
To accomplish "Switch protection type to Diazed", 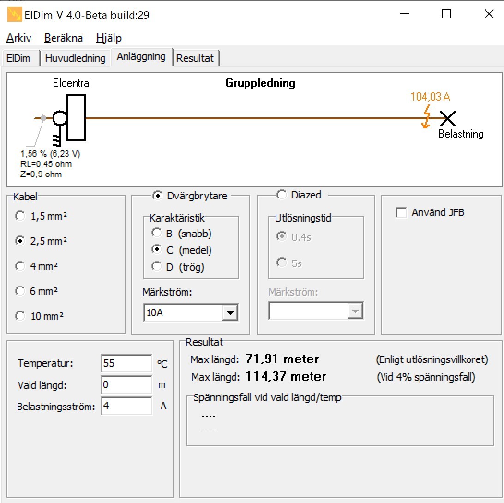I will (x=282, y=195).
